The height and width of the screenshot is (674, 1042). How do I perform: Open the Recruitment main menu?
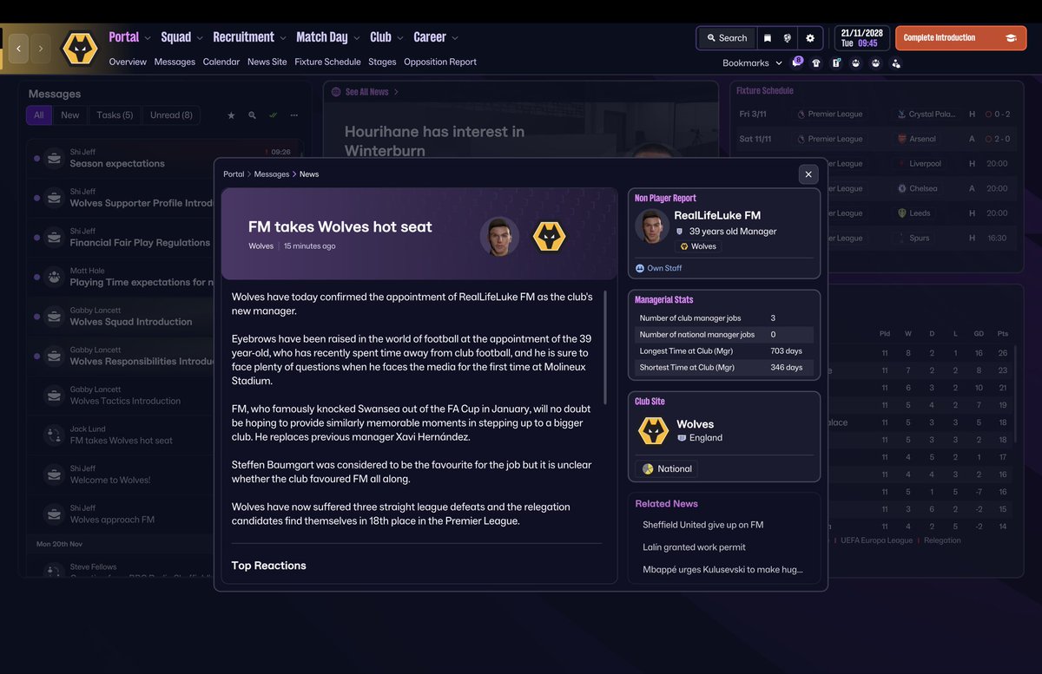[x=243, y=37]
